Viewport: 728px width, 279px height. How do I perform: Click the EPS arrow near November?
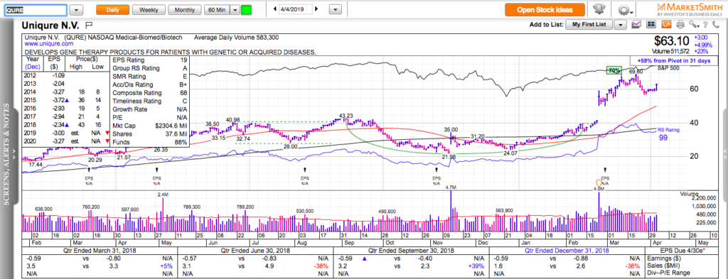(436, 170)
